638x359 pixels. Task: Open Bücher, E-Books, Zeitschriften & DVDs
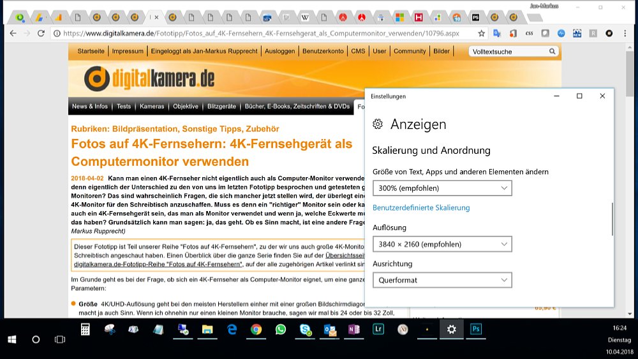(x=297, y=106)
